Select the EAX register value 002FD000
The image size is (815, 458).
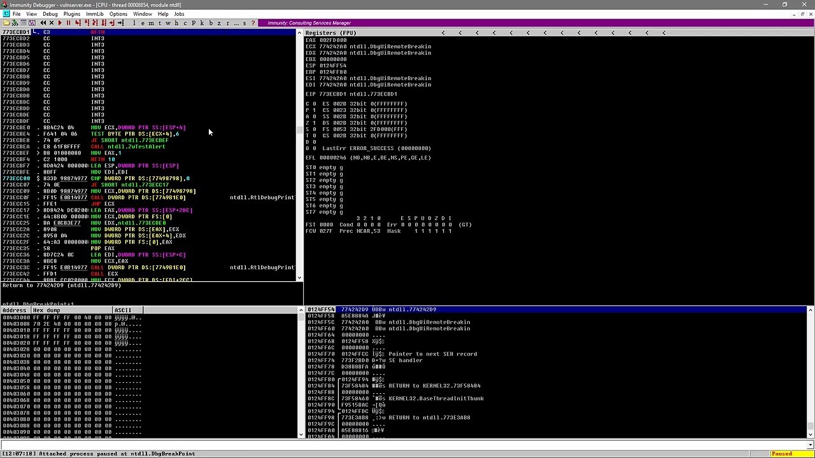point(333,40)
